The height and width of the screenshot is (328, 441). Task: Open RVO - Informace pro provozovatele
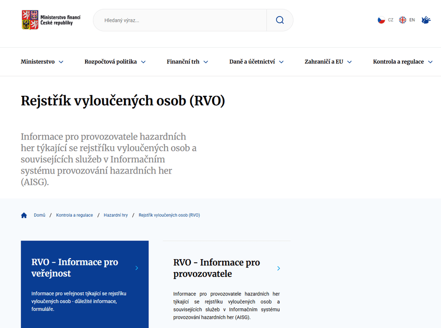216,268
